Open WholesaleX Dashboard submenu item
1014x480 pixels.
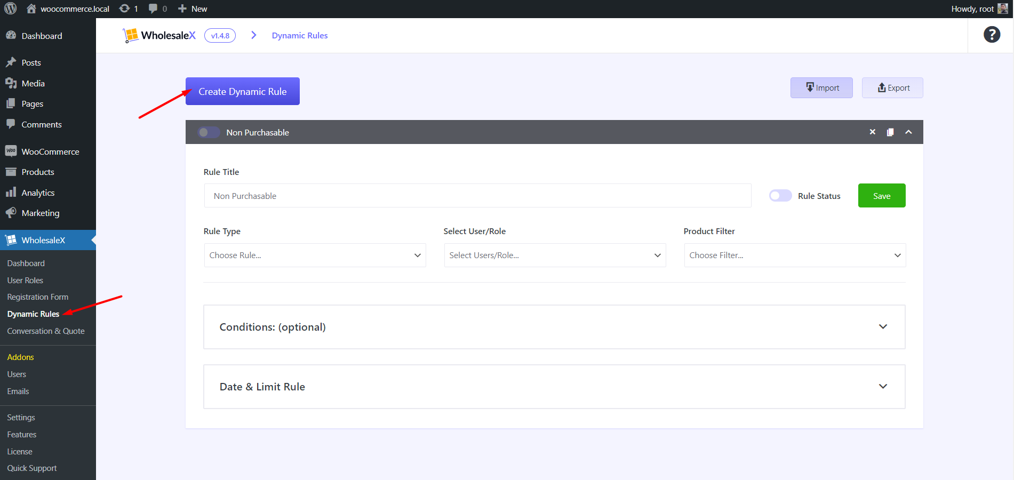click(26, 263)
